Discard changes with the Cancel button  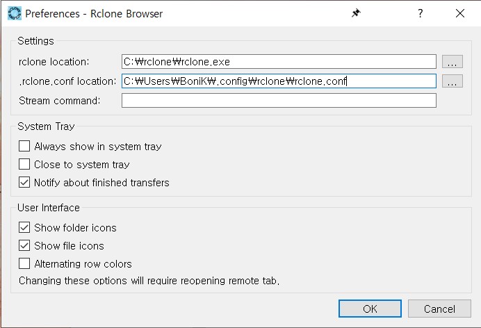(x=439, y=309)
